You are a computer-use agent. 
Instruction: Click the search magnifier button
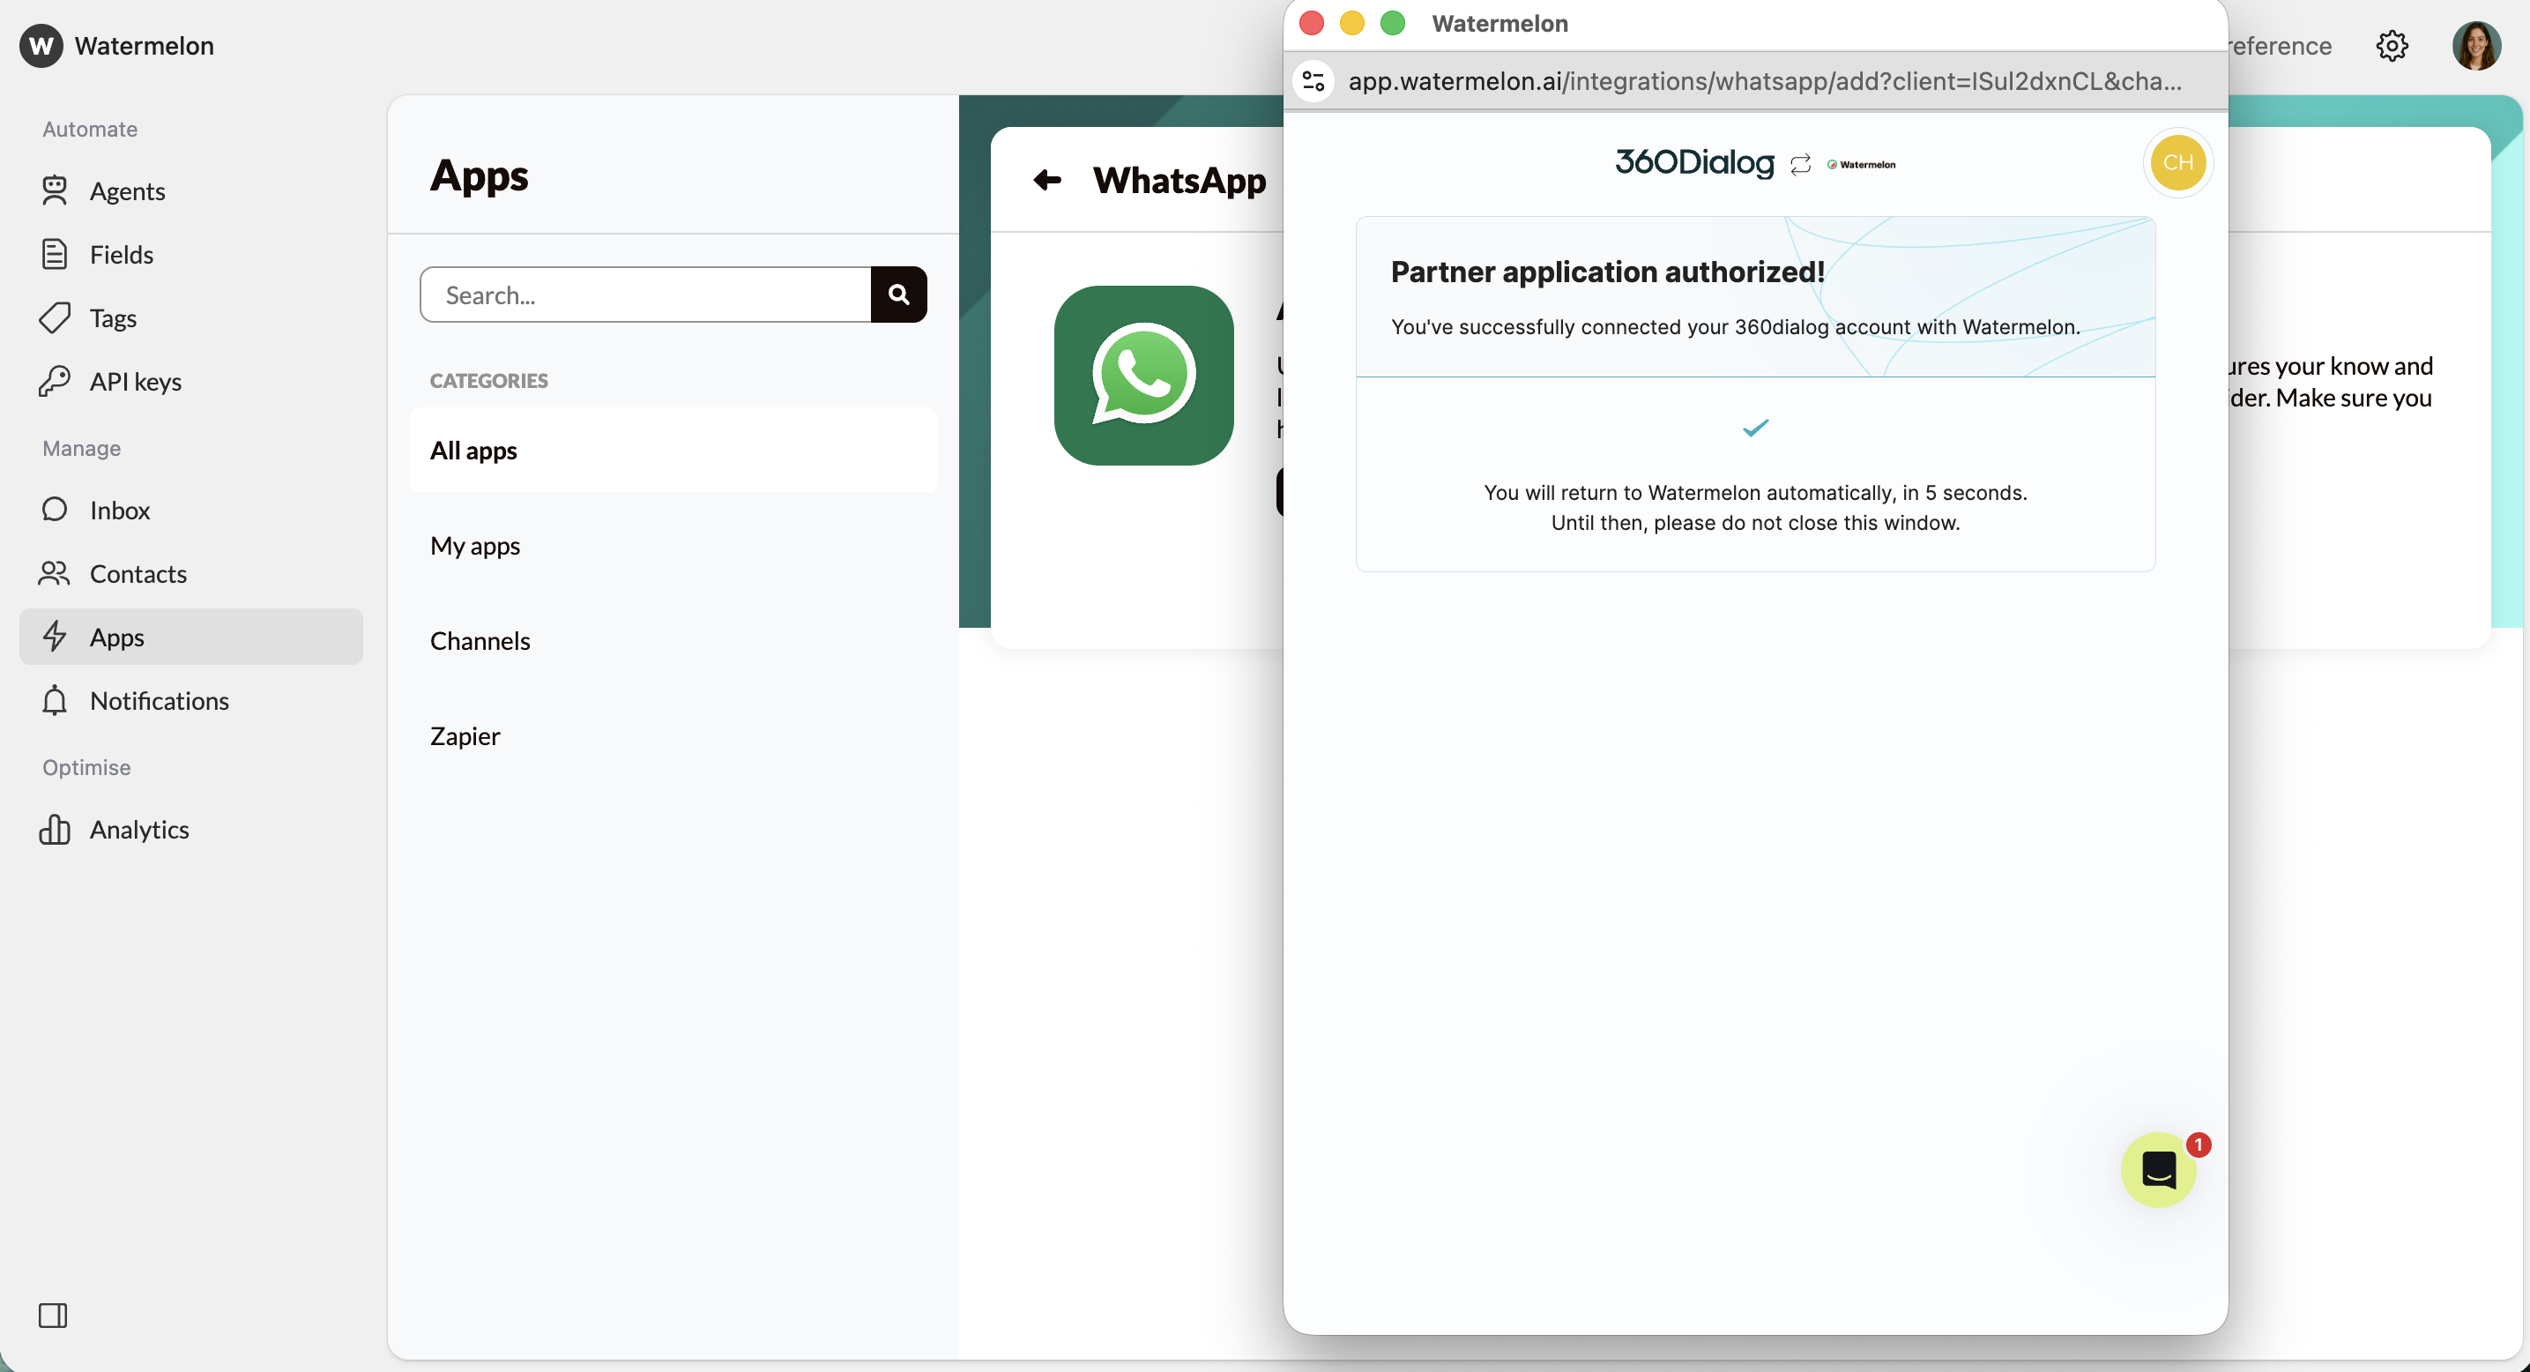[898, 294]
